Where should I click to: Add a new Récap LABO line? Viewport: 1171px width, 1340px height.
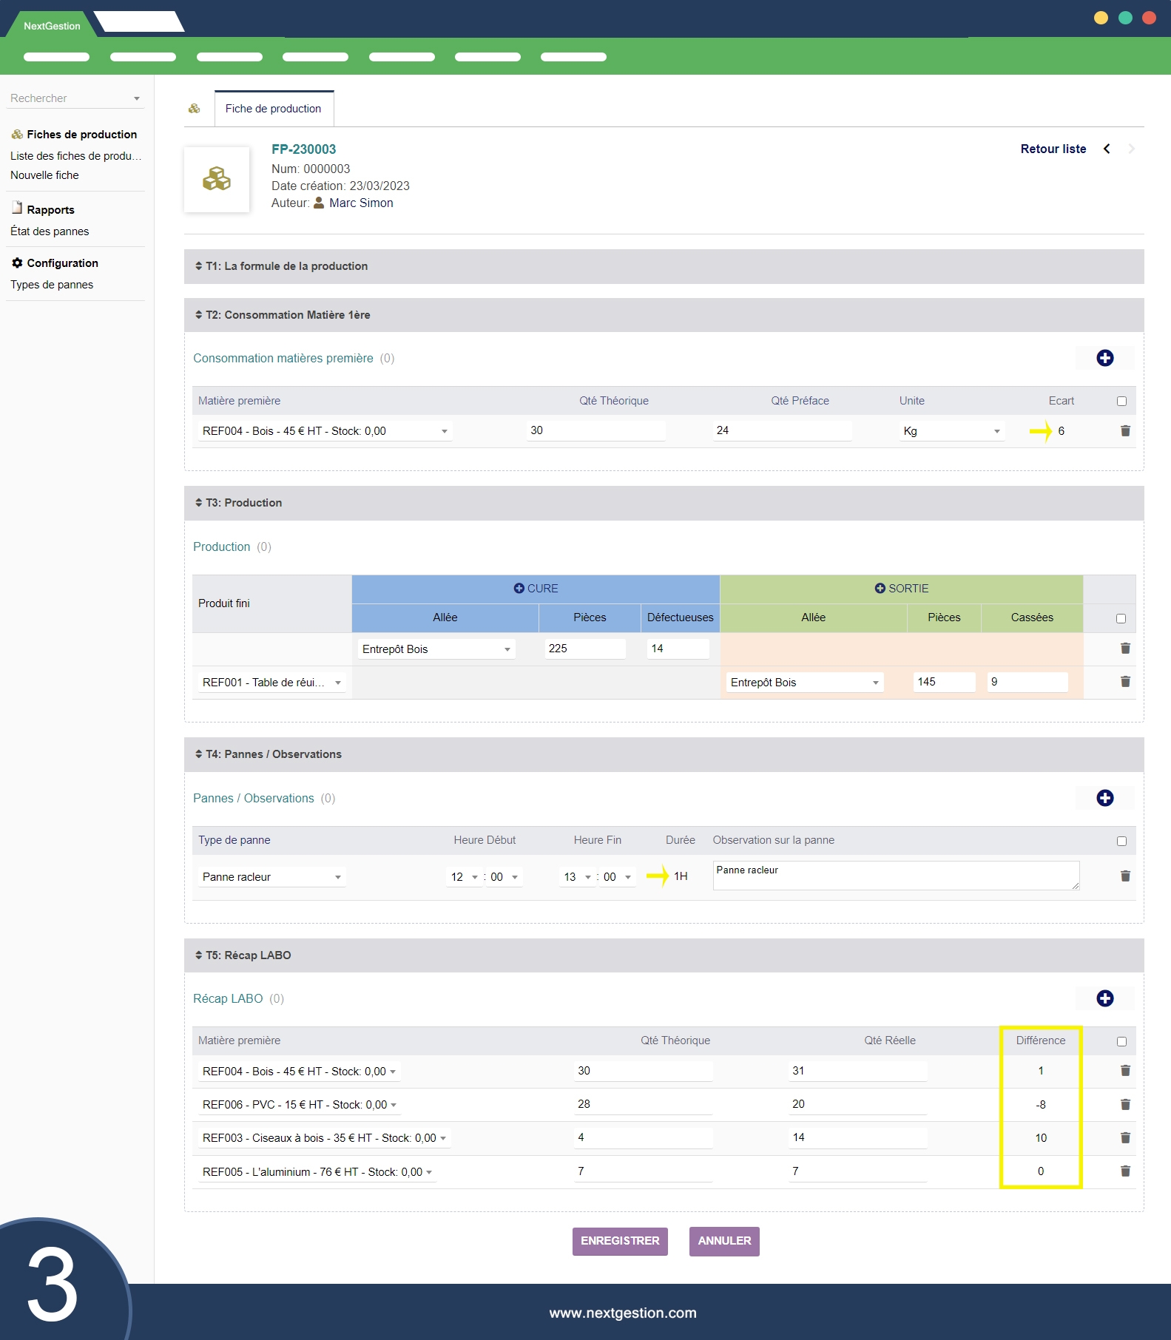pyautogui.click(x=1104, y=998)
